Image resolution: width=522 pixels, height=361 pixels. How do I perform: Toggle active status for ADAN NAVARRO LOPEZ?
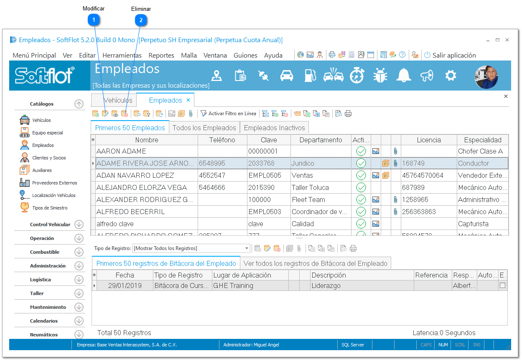pos(361,175)
